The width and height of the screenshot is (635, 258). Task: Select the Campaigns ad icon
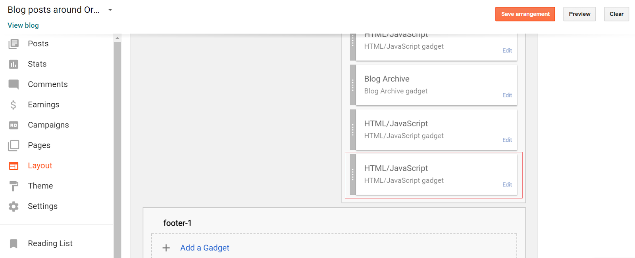(x=13, y=125)
